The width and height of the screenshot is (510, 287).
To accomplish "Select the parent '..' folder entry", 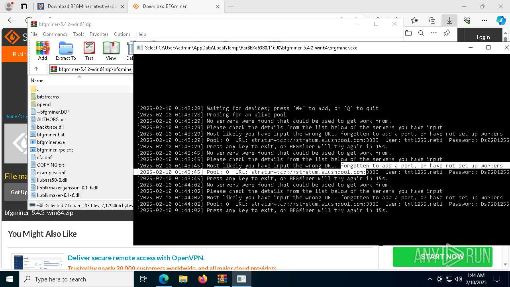I will [38, 89].
